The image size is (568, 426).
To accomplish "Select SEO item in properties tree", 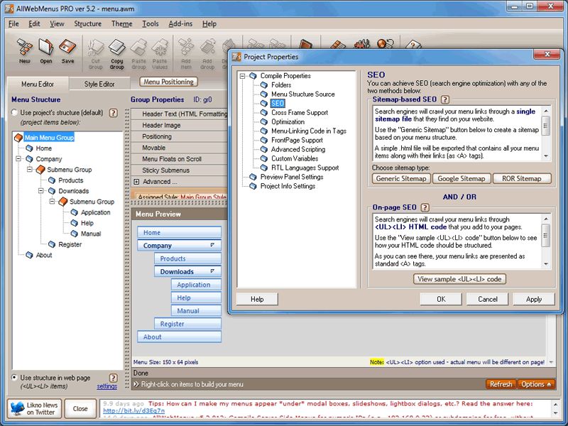I will point(278,103).
